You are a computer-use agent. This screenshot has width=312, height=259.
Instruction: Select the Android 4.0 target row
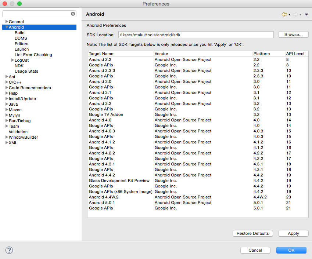(x=198, y=120)
